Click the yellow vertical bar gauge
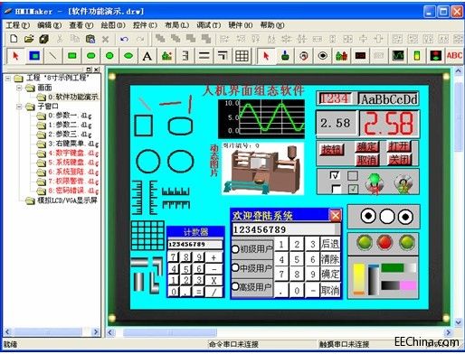The height and width of the screenshot is (354, 465). (x=359, y=279)
